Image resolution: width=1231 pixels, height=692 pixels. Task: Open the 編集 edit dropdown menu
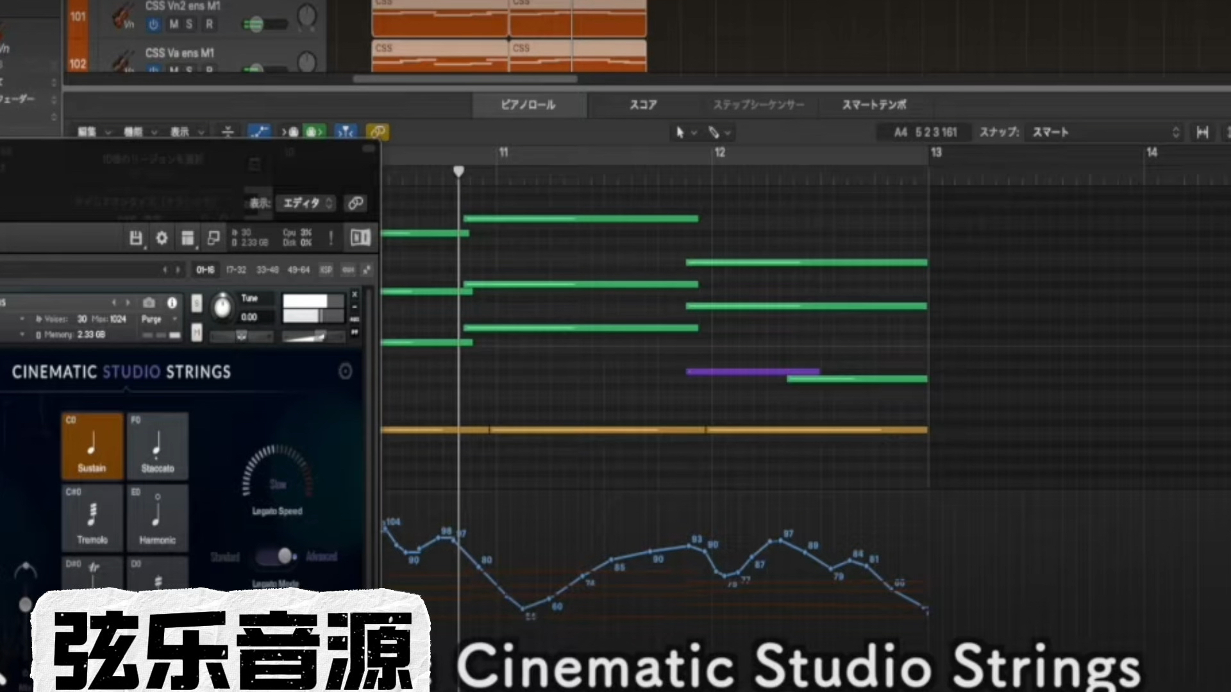pyautogui.click(x=94, y=132)
